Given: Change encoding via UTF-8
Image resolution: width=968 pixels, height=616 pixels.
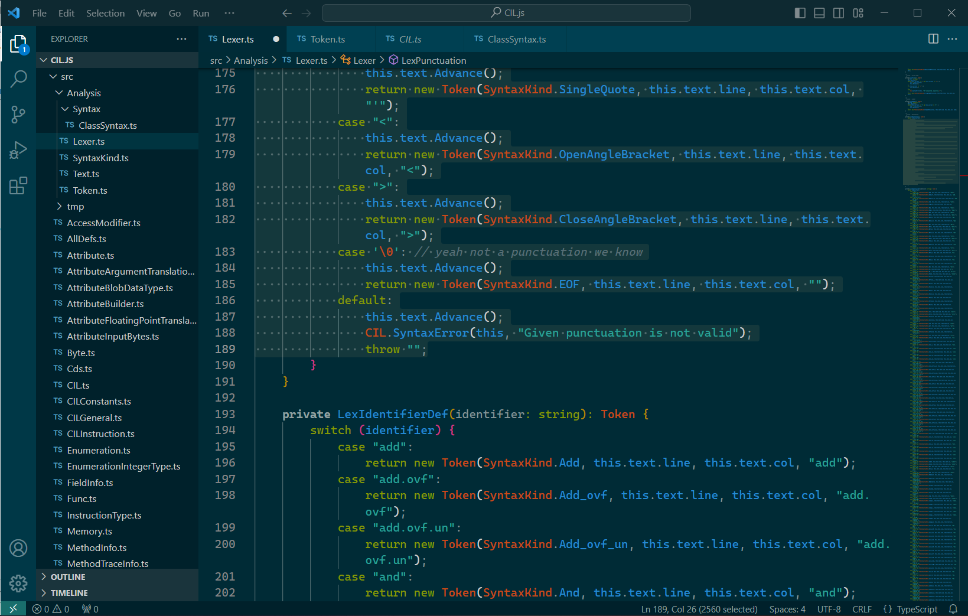Looking at the screenshot, I should click(829, 609).
